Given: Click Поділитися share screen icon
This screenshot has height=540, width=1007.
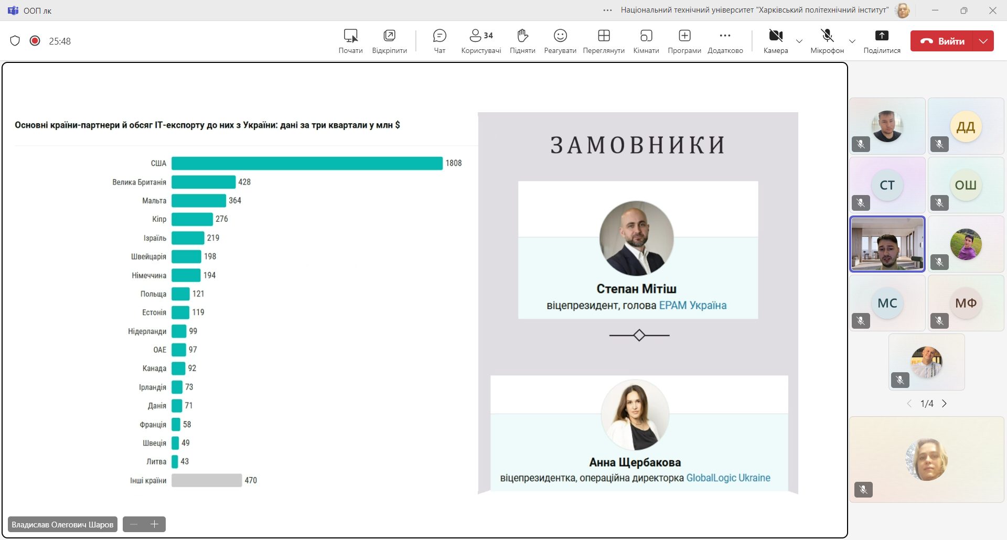Looking at the screenshot, I should (x=882, y=41).
